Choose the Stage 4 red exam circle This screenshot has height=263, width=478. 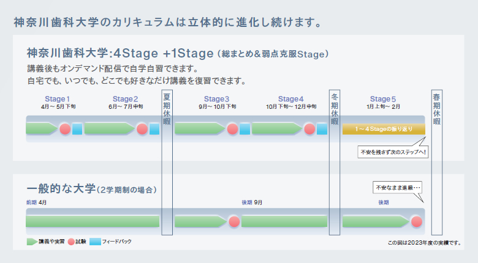(309, 129)
